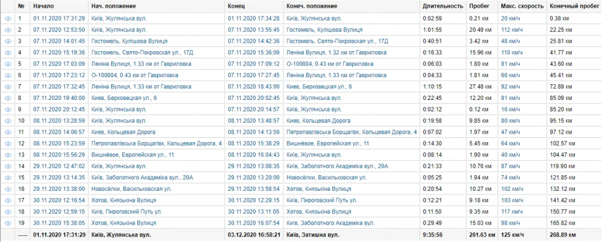Click the eye icon in row 10
Viewport: 602px width, 242px height.
[8, 120]
